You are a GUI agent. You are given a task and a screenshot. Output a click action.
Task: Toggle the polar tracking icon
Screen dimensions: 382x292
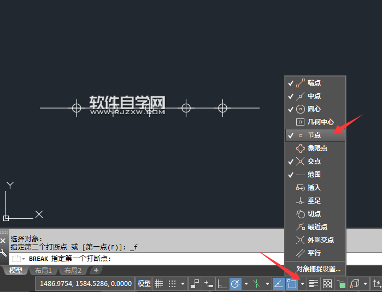235,284
